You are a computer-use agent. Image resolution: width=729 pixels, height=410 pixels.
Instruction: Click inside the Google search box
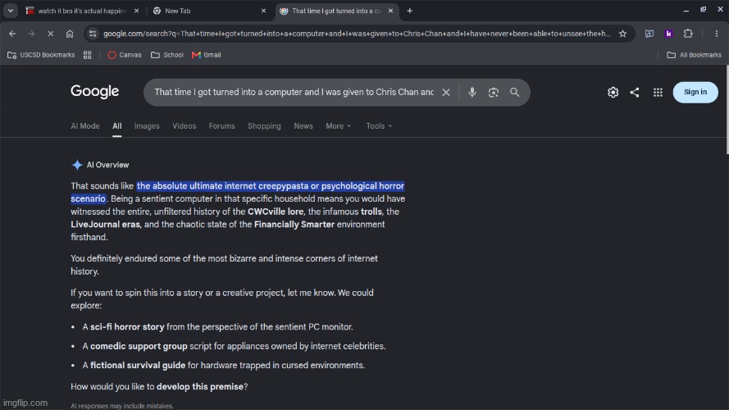pos(294,92)
